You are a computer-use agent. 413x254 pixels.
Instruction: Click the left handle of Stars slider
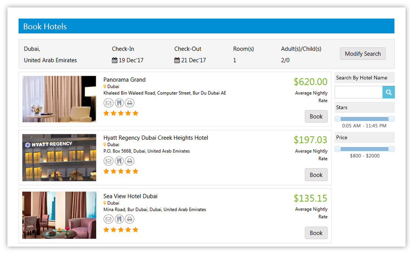[338, 119]
